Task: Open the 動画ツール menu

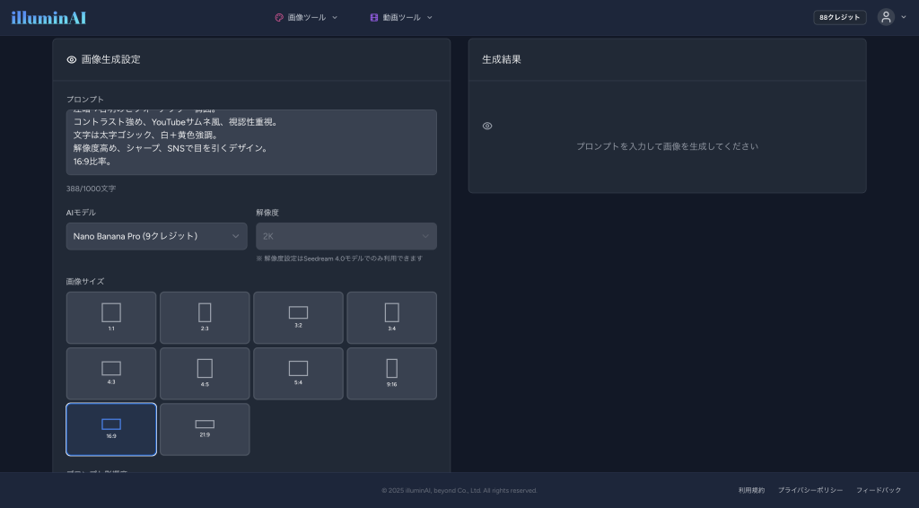Action: point(401,17)
